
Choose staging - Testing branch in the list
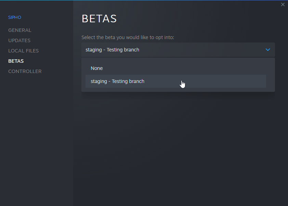(117, 81)
